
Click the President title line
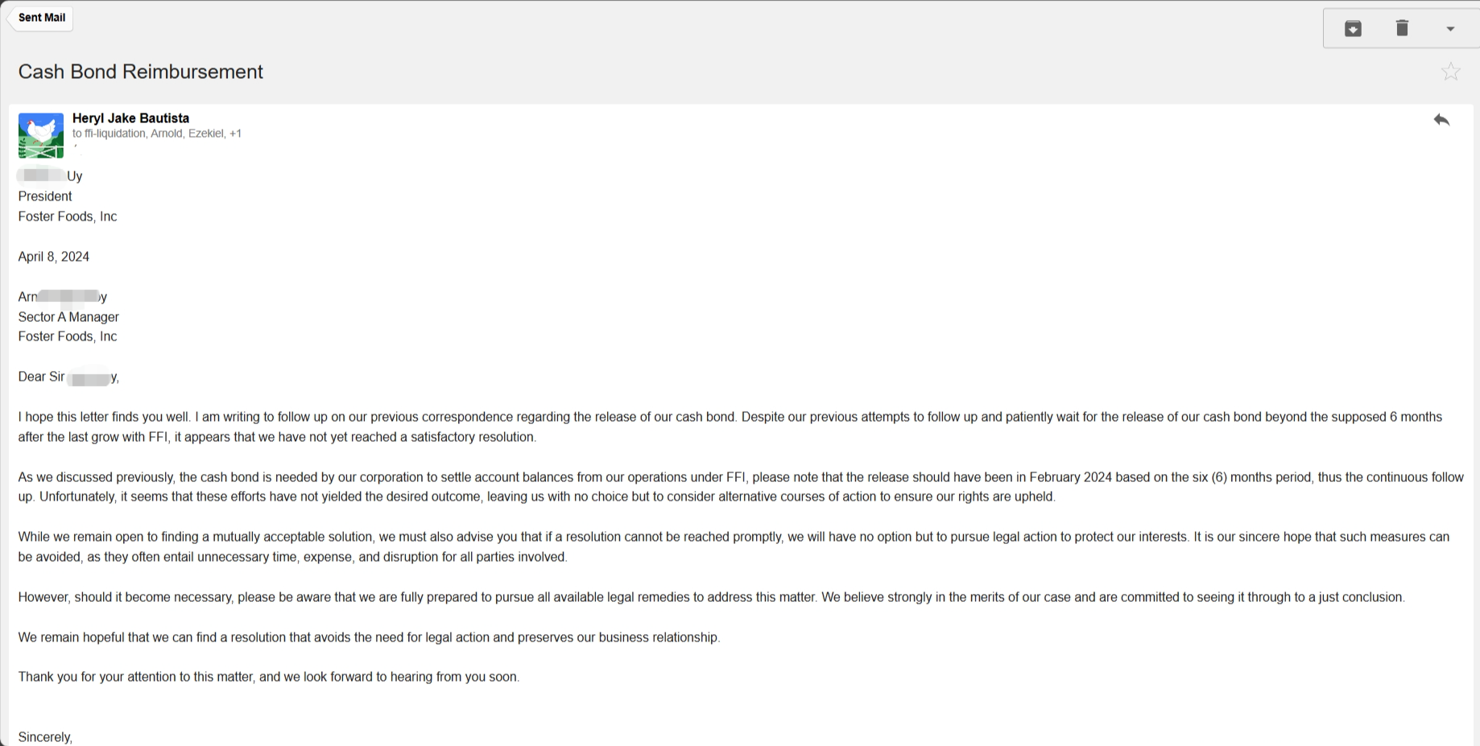click(45, 196)
